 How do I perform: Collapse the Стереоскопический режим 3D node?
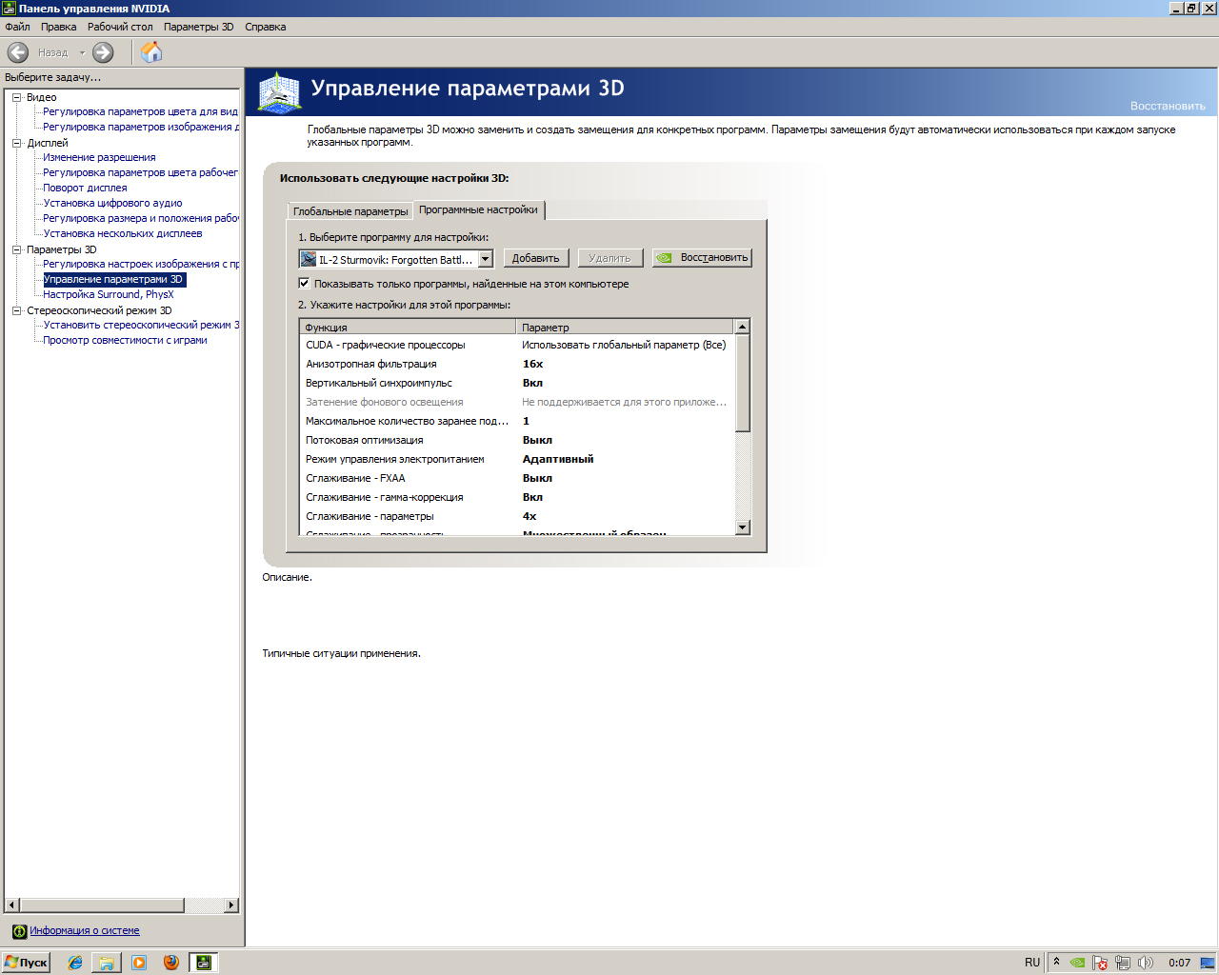(x=17, y=310)
